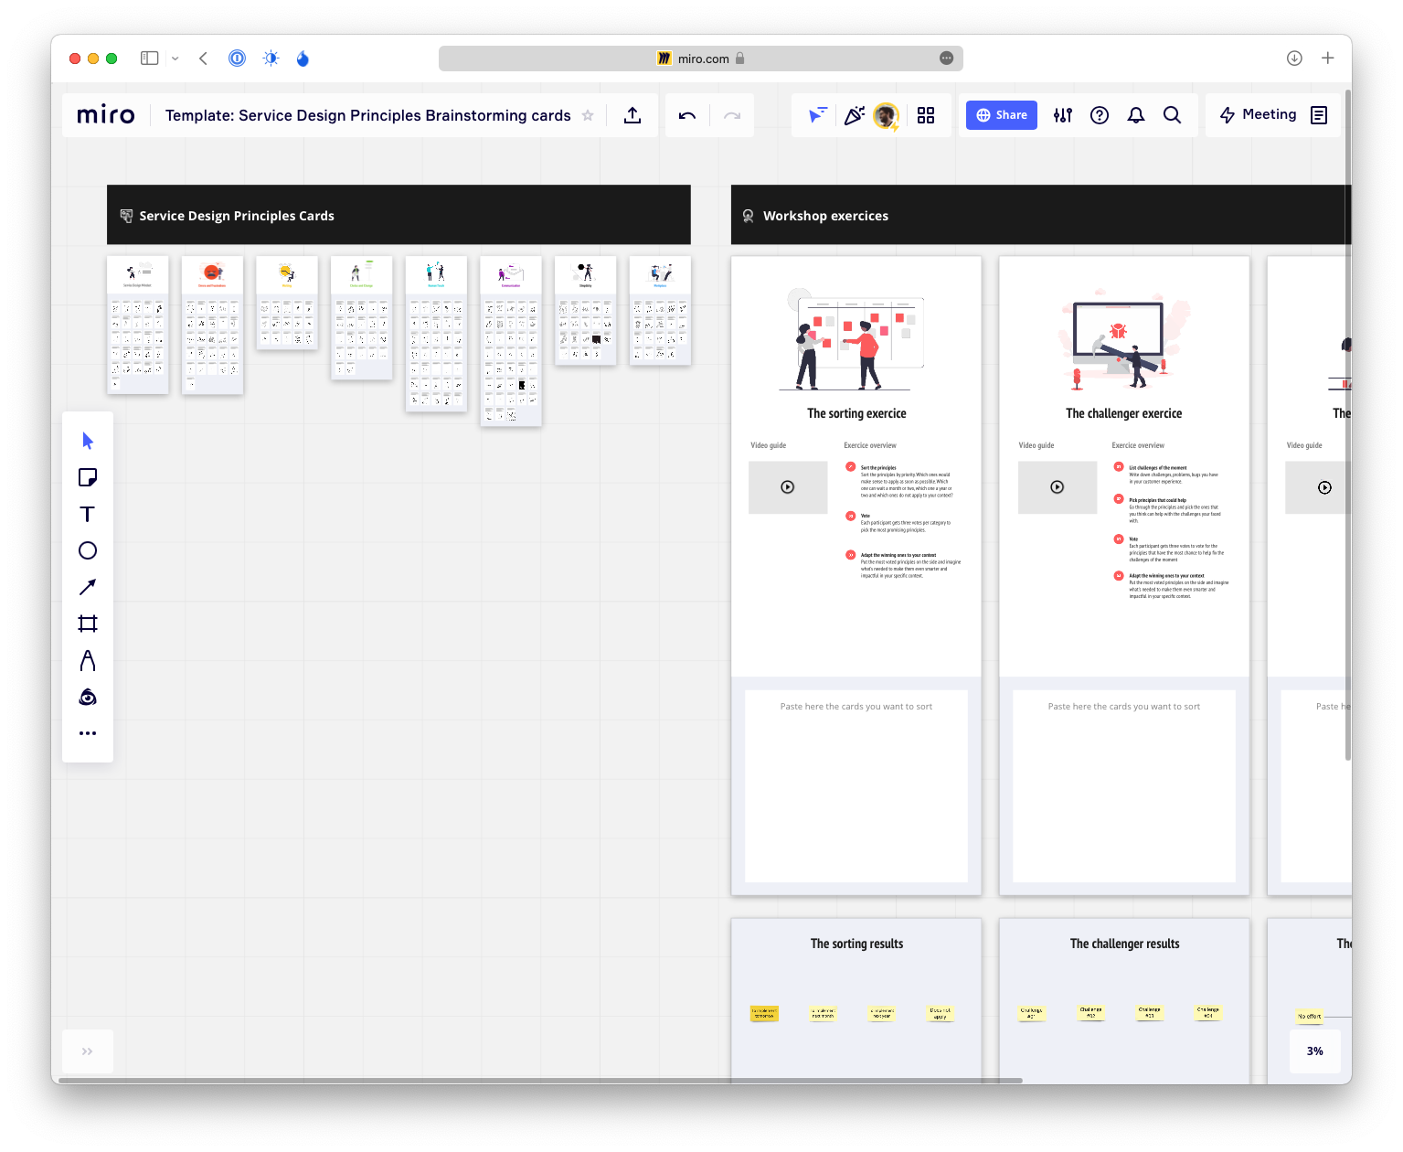This screenshot has height=1152, width=1403.
Task: Start a Meeting
Action: click(x=1259, y=115)
